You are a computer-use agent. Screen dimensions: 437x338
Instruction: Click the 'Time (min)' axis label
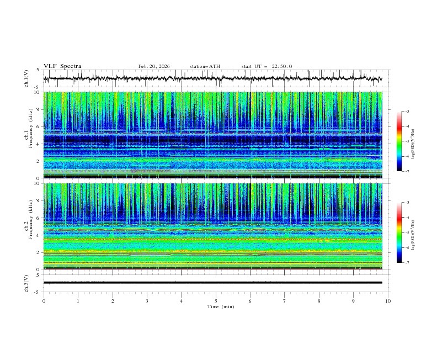coord(221,307)
